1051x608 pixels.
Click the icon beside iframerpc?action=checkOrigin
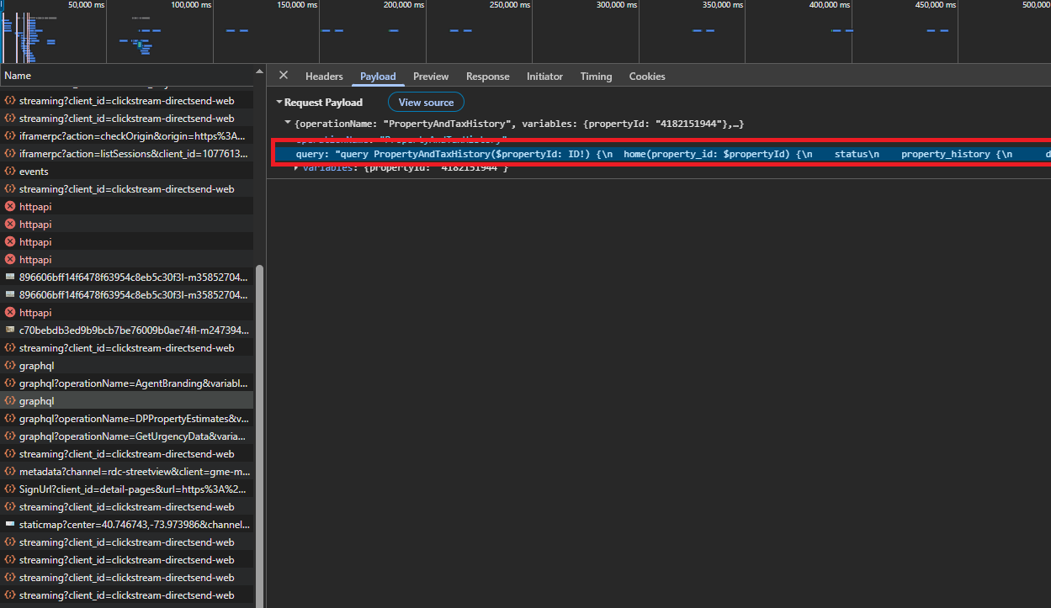[x=10, y=136]
